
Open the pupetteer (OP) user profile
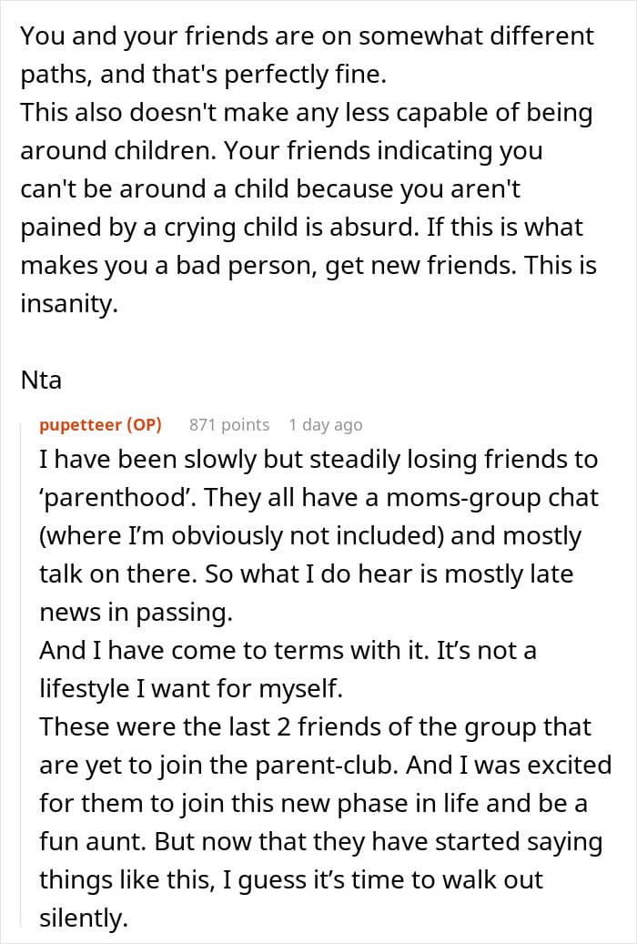[100, 424]
